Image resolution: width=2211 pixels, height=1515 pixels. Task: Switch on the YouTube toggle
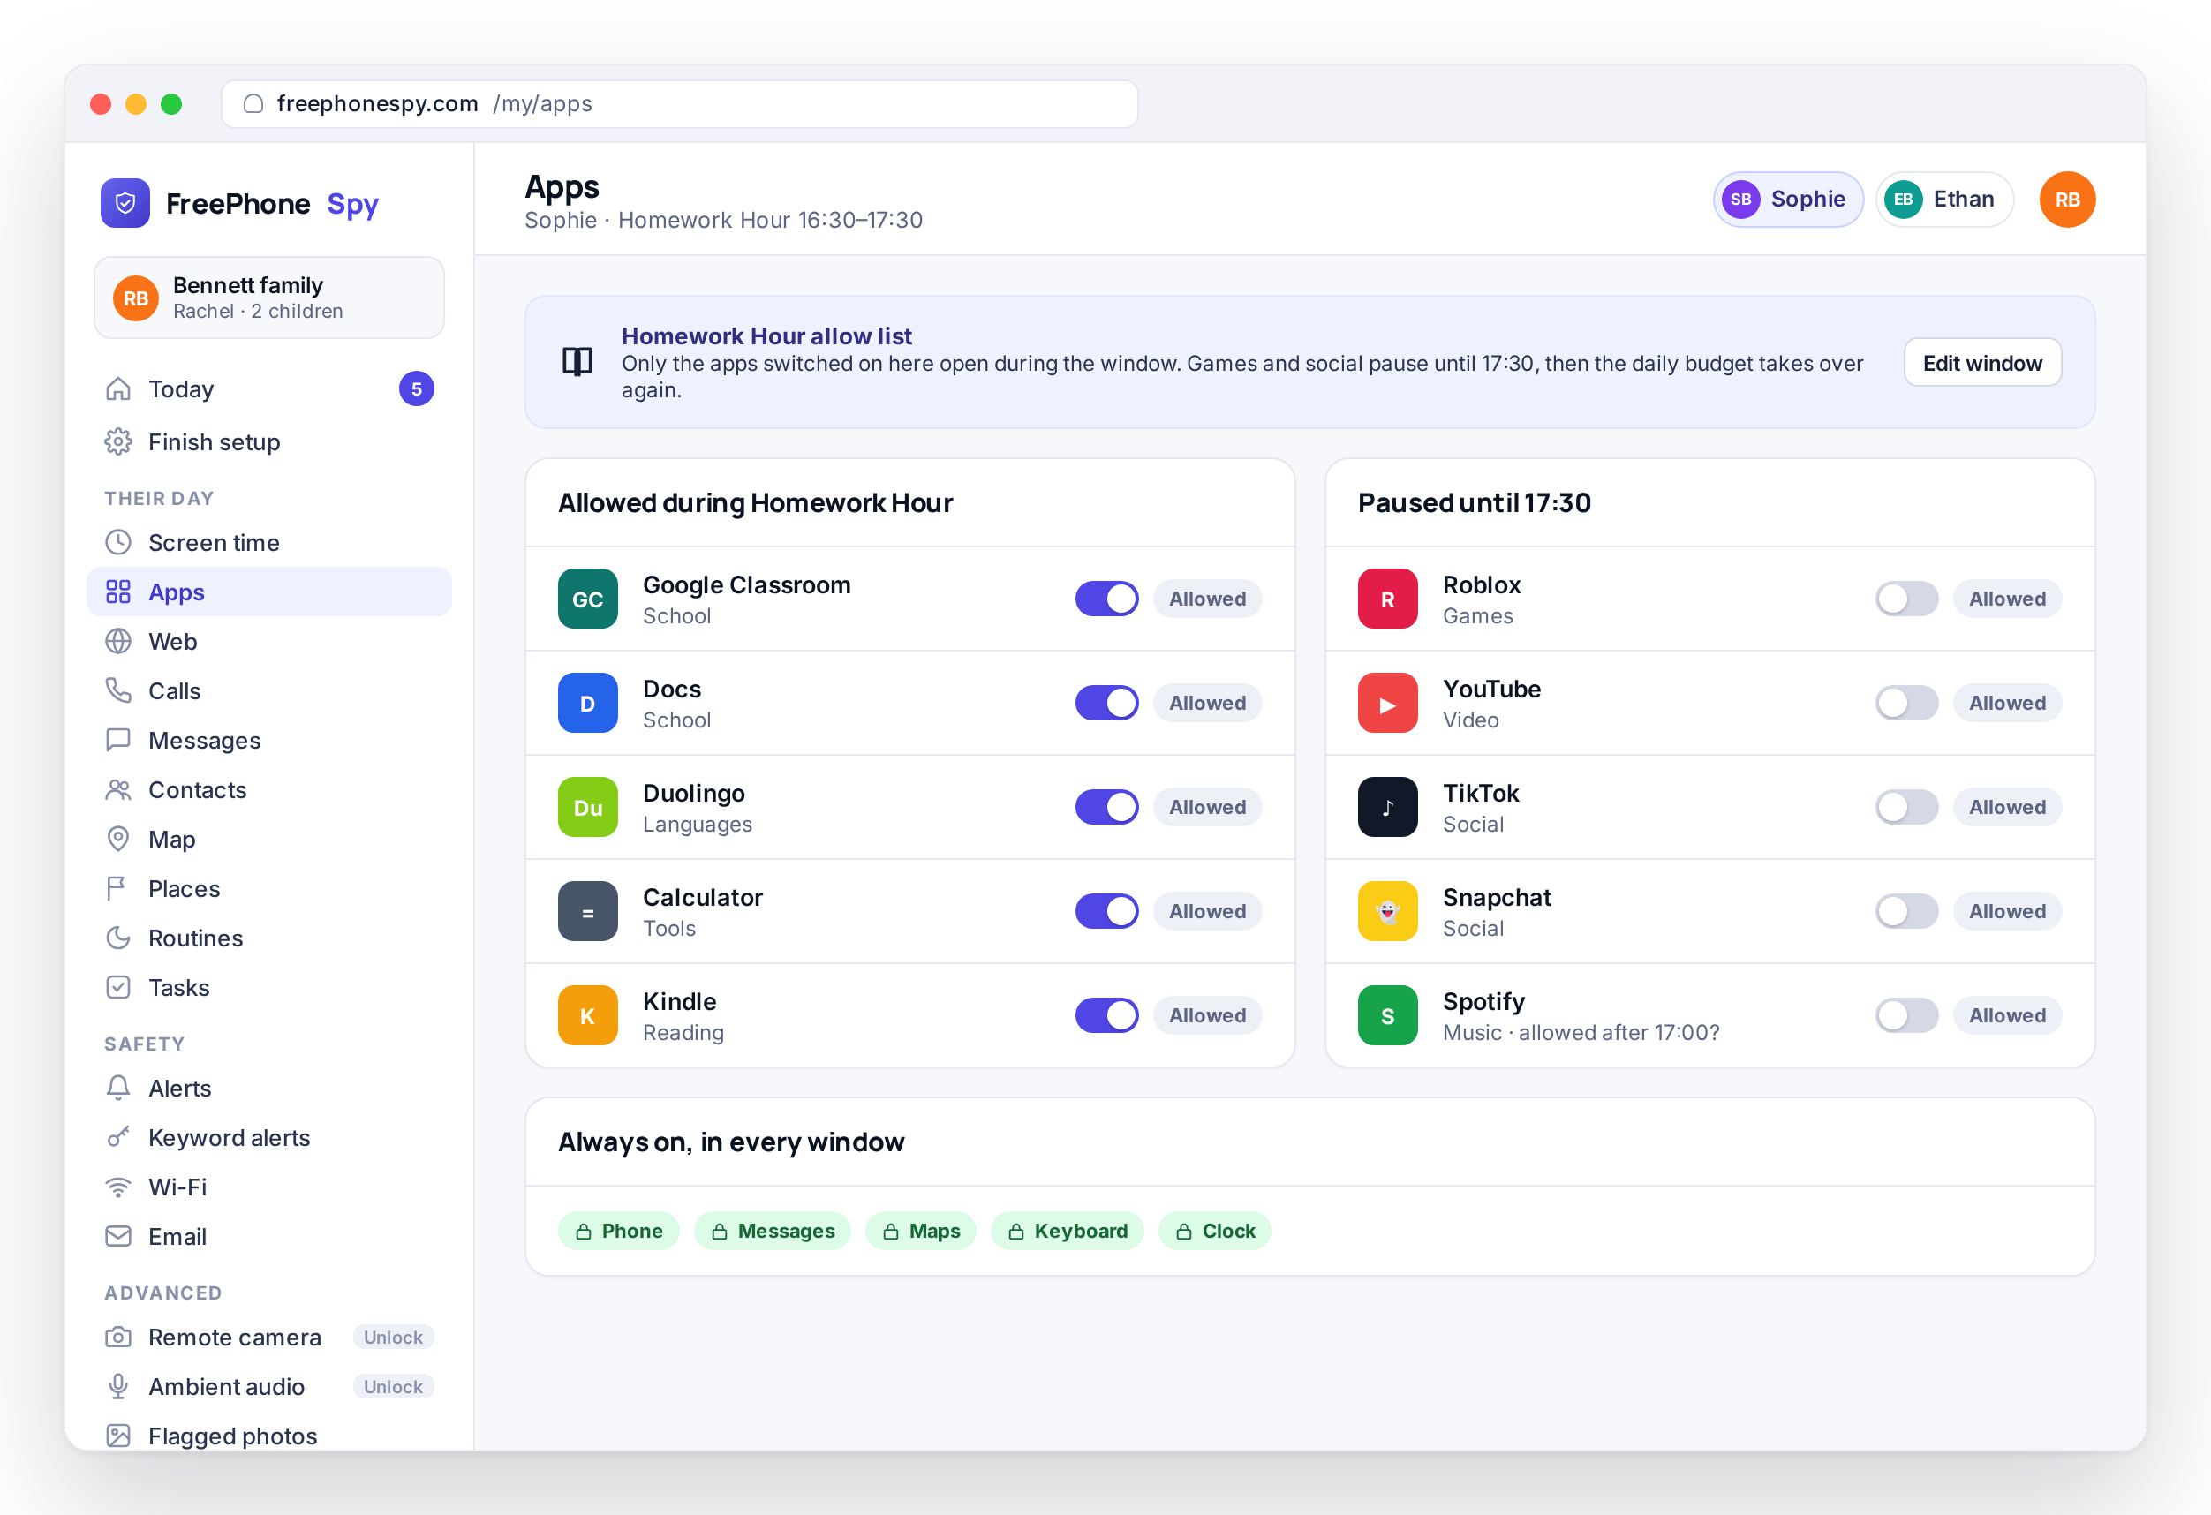coord(1907,703)
